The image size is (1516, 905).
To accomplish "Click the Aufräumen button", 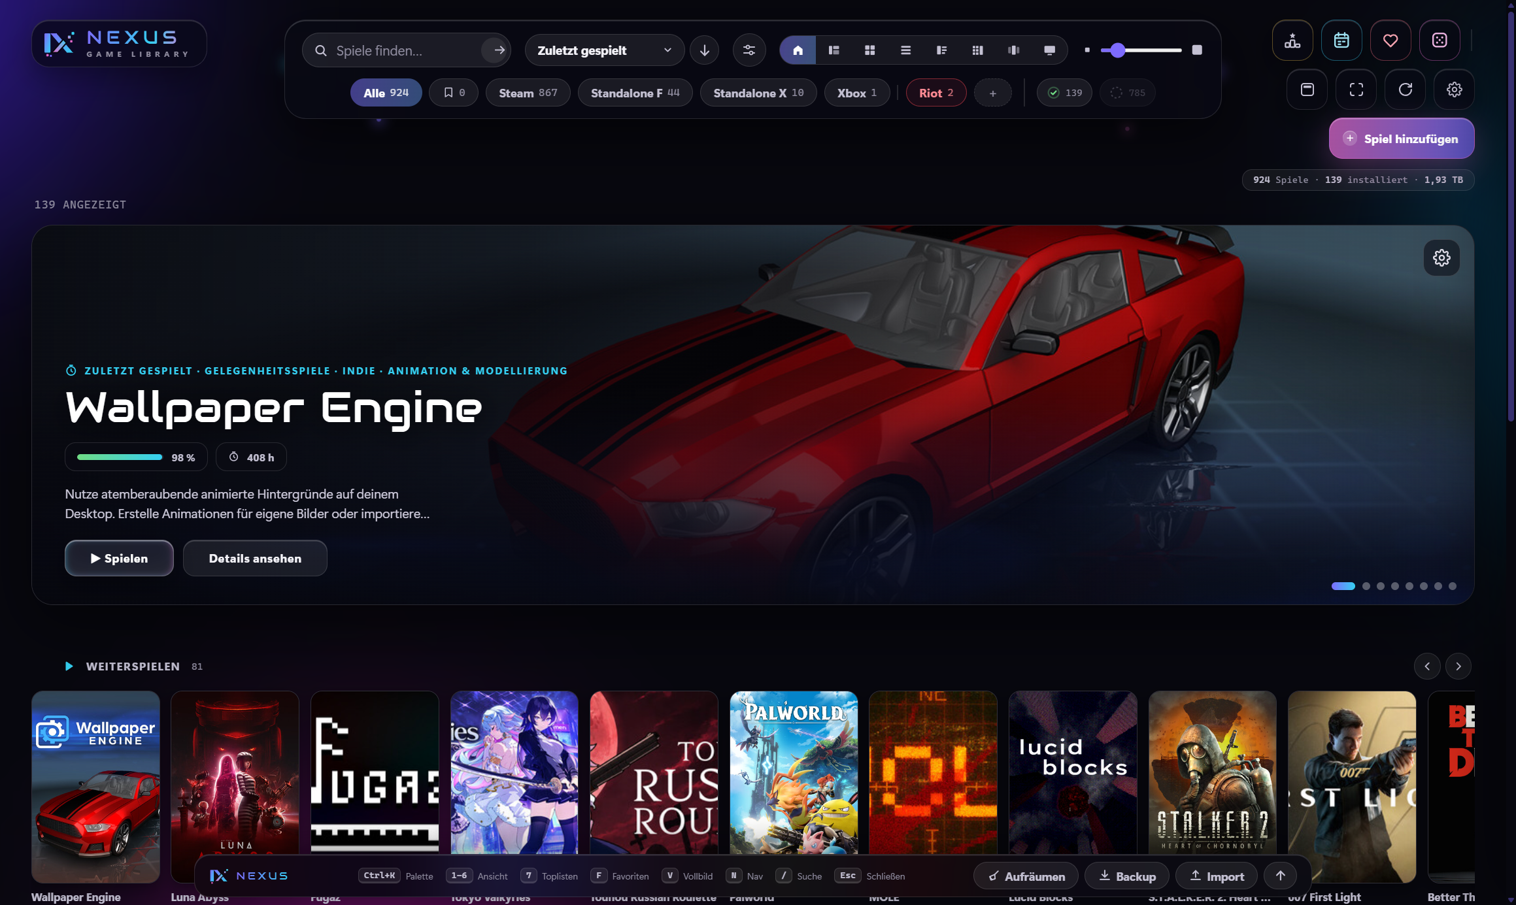I will pos(1026,876).
